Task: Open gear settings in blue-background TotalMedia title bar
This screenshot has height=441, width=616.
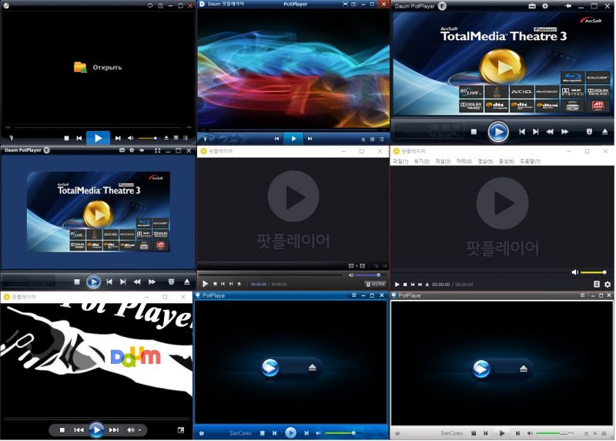Action: click(132, 150)
